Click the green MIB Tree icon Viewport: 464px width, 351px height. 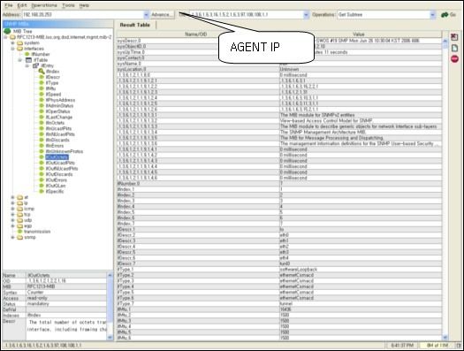(7, 31)
